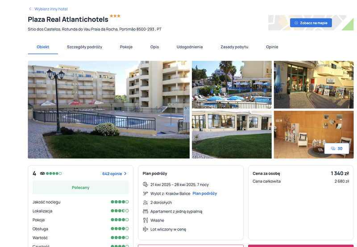357x247 pixels.
Task: Open the photo gallery via the 30 badge
Action: click(x=336, y=149)
